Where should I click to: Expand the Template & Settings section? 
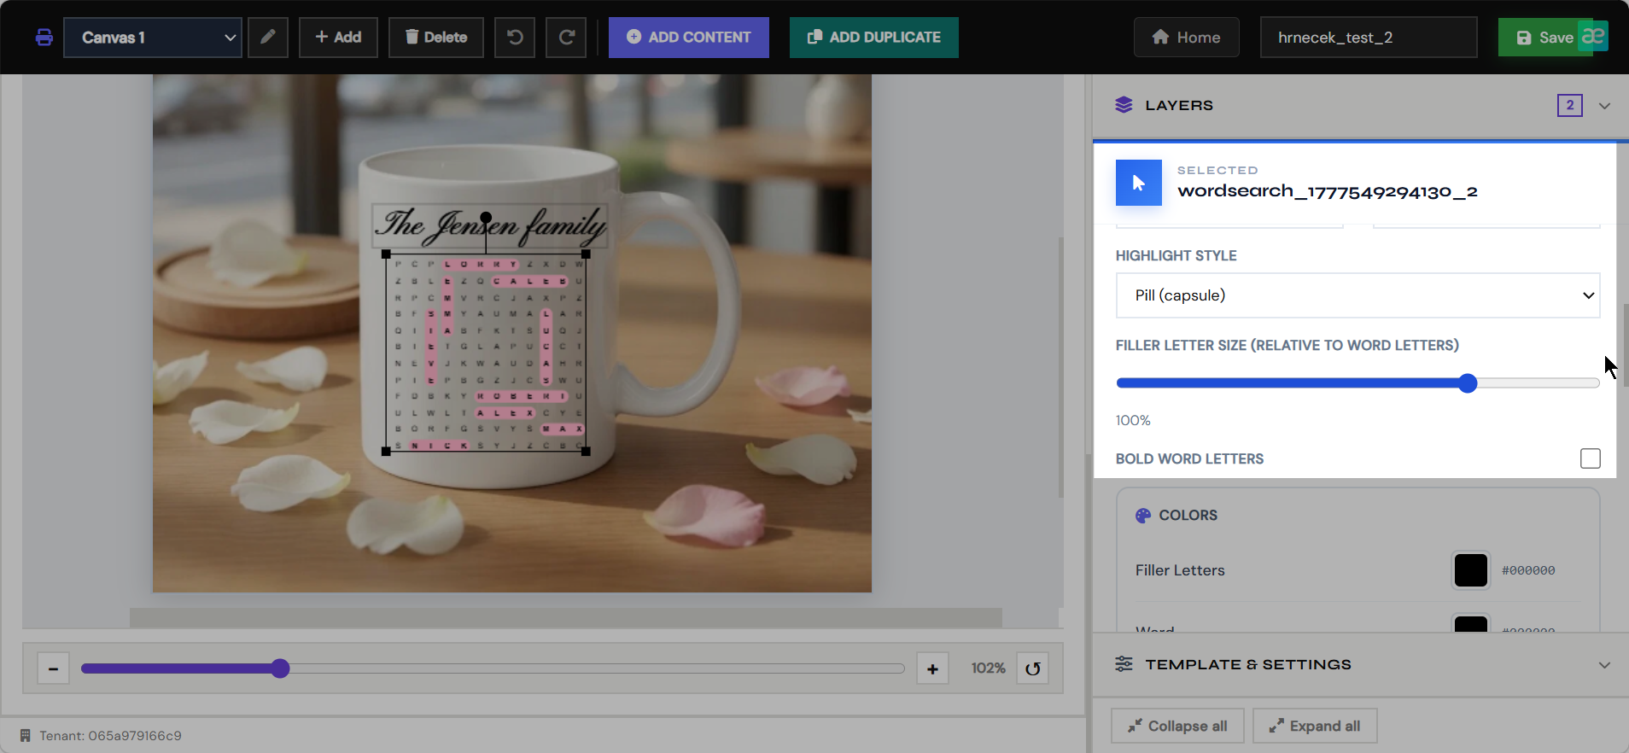tap(1361, 664)
